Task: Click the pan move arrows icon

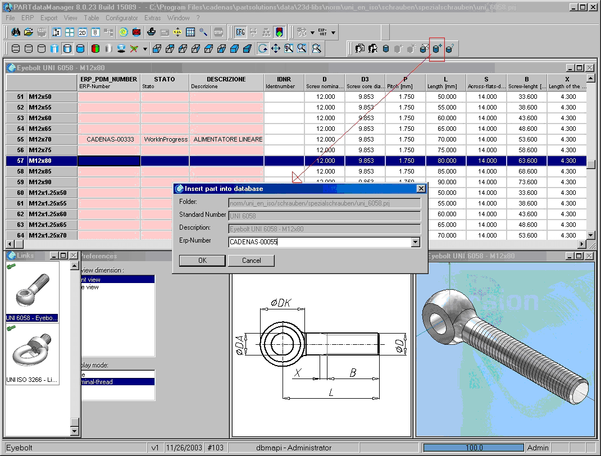Action: [276, 49]
